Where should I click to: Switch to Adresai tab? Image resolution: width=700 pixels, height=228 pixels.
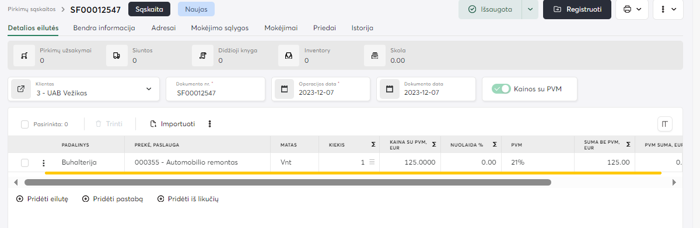tap(163, 28)
